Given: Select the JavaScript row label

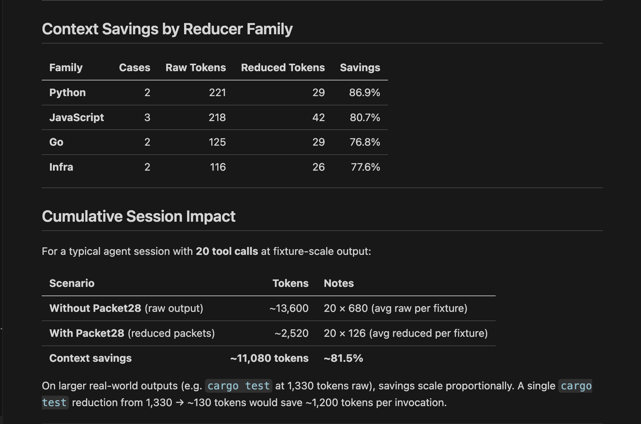Looking at the screenshot, I should 76,117.
